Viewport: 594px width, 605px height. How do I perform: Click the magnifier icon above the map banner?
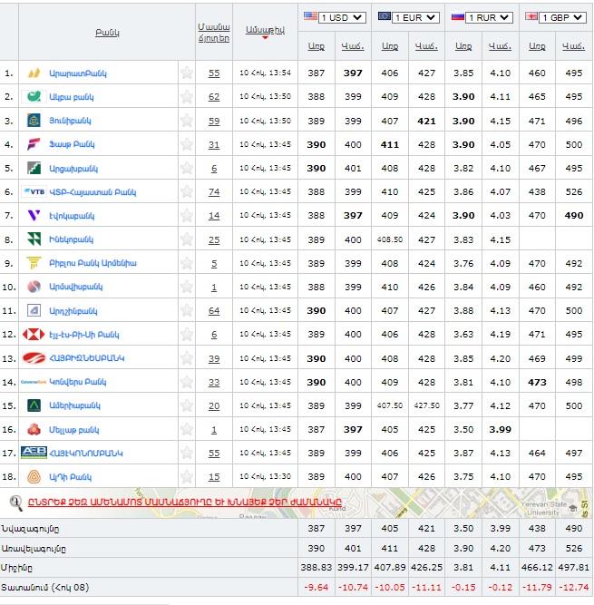pos(15,501)
